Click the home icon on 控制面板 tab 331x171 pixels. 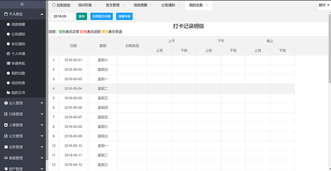[x=54, y=5]
